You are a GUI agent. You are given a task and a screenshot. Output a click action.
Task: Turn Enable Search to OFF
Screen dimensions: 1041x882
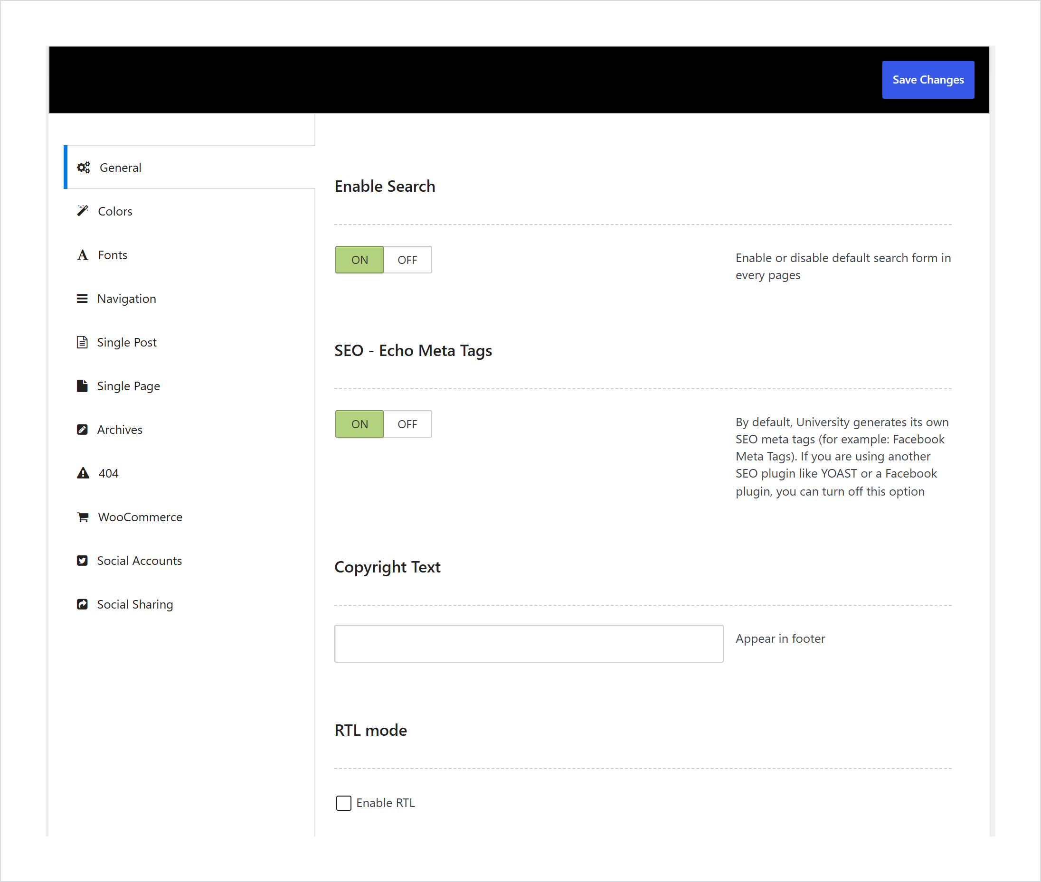[407, 260]
